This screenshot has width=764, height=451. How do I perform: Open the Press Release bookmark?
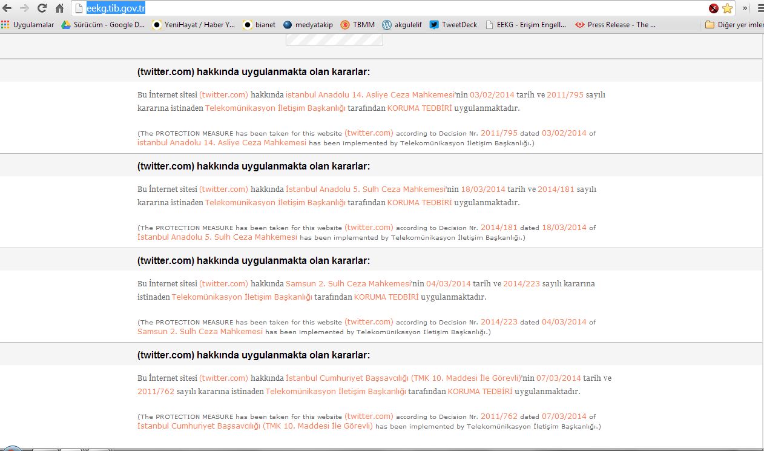tap(616, 25)
